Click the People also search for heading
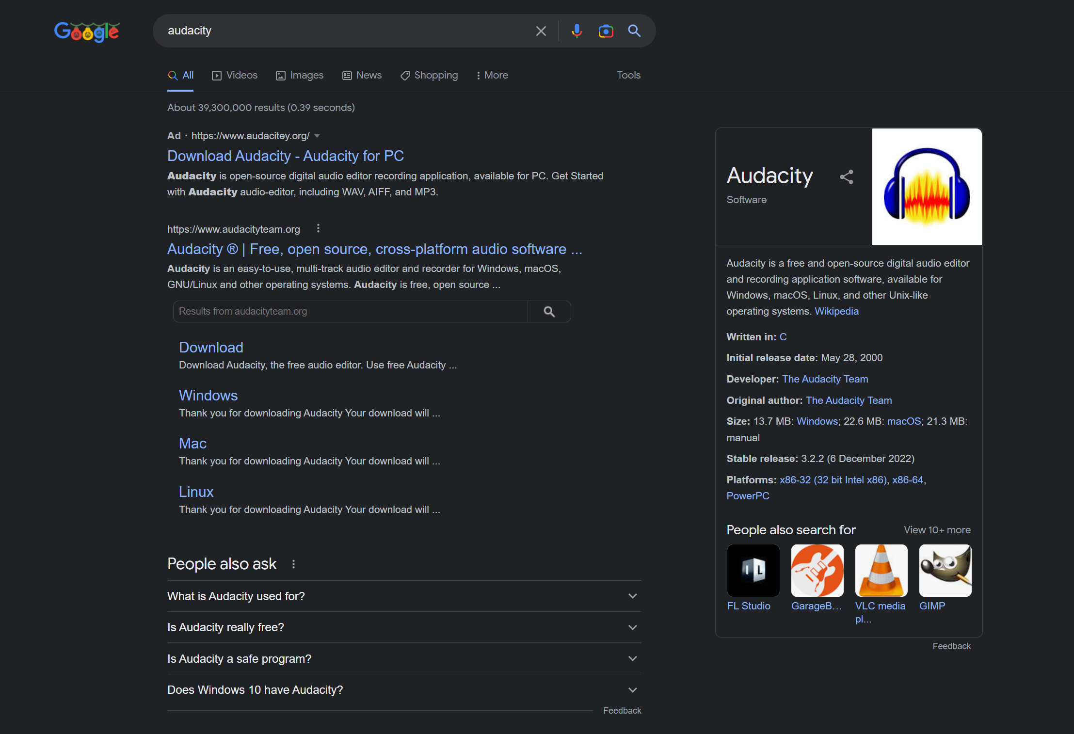This screenshot has width=1074, height=734. point(791,530)
